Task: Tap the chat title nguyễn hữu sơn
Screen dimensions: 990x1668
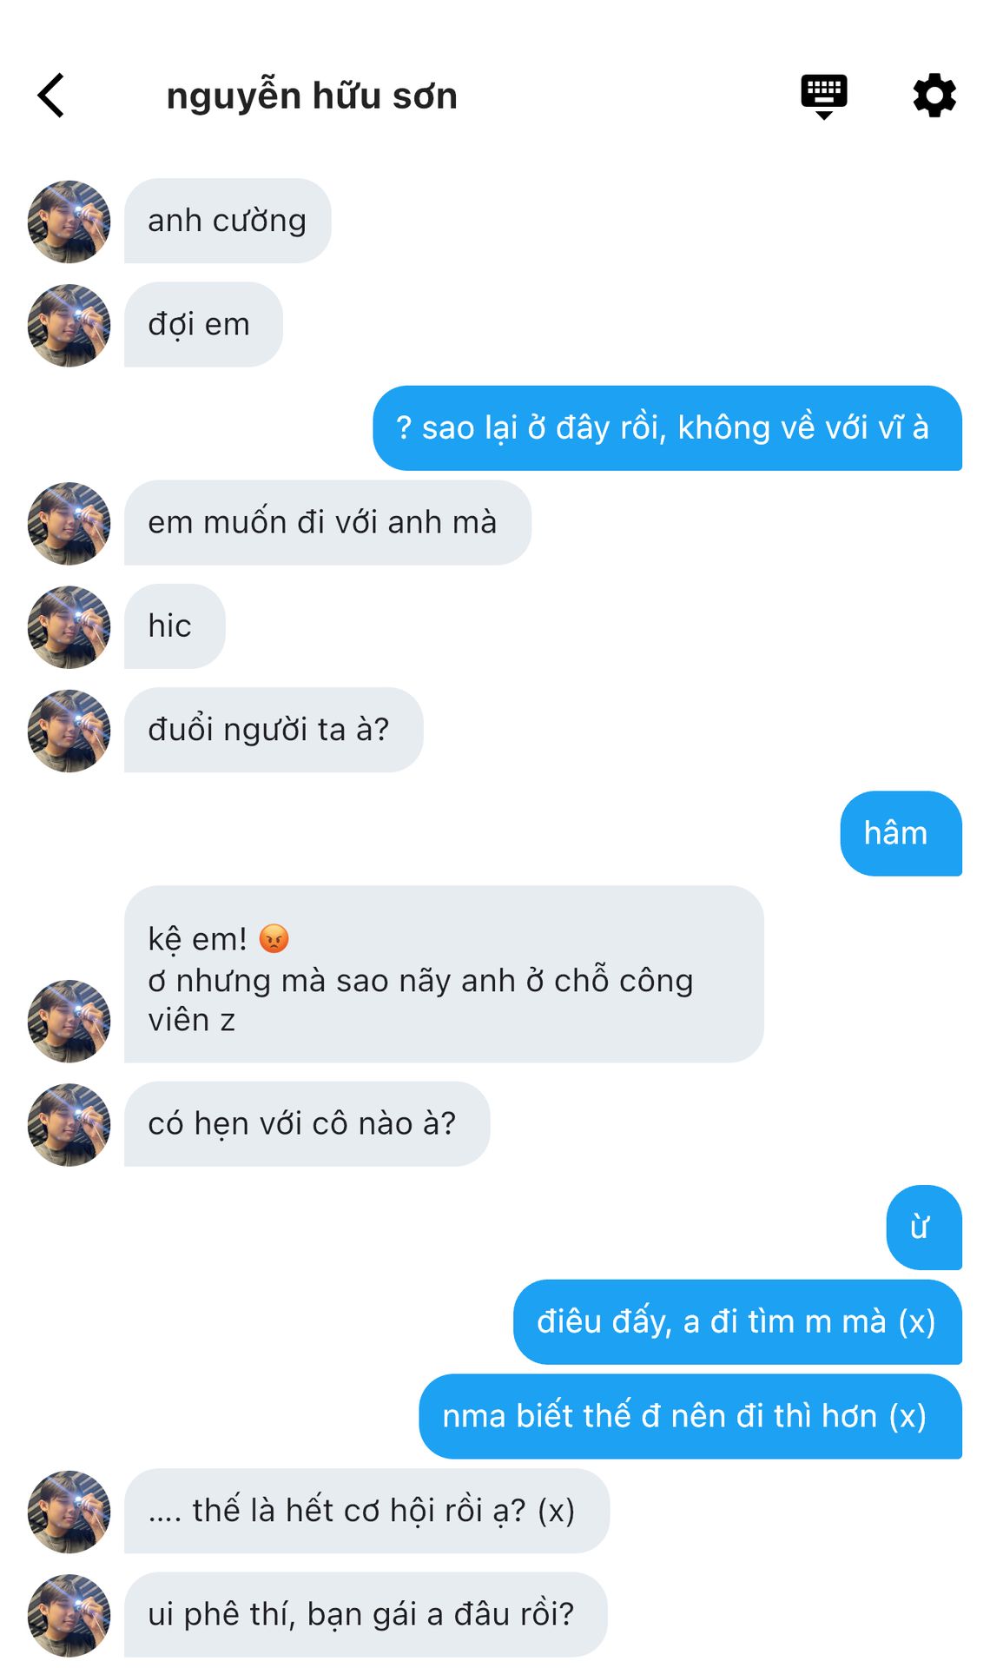Action: click(x=312, y=96)
